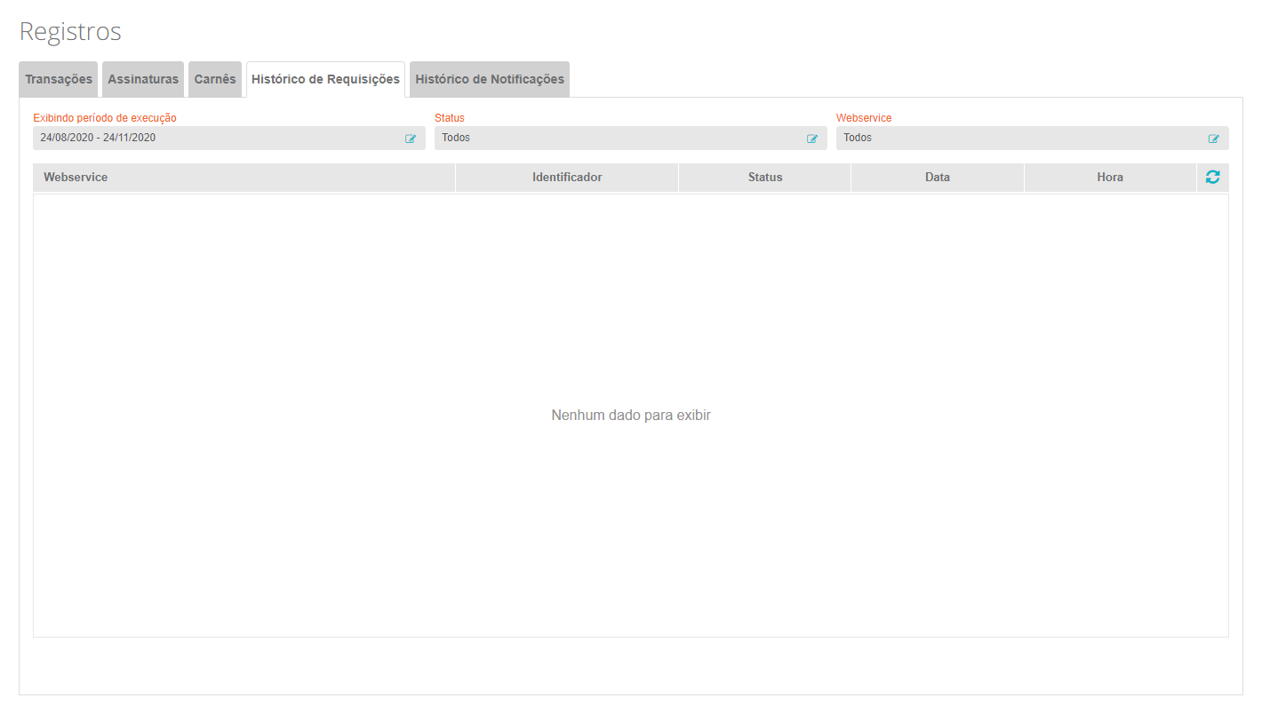The image size is (1270, 714).
Task: Sort by the Webservice column header
Action: coord(244,178)
